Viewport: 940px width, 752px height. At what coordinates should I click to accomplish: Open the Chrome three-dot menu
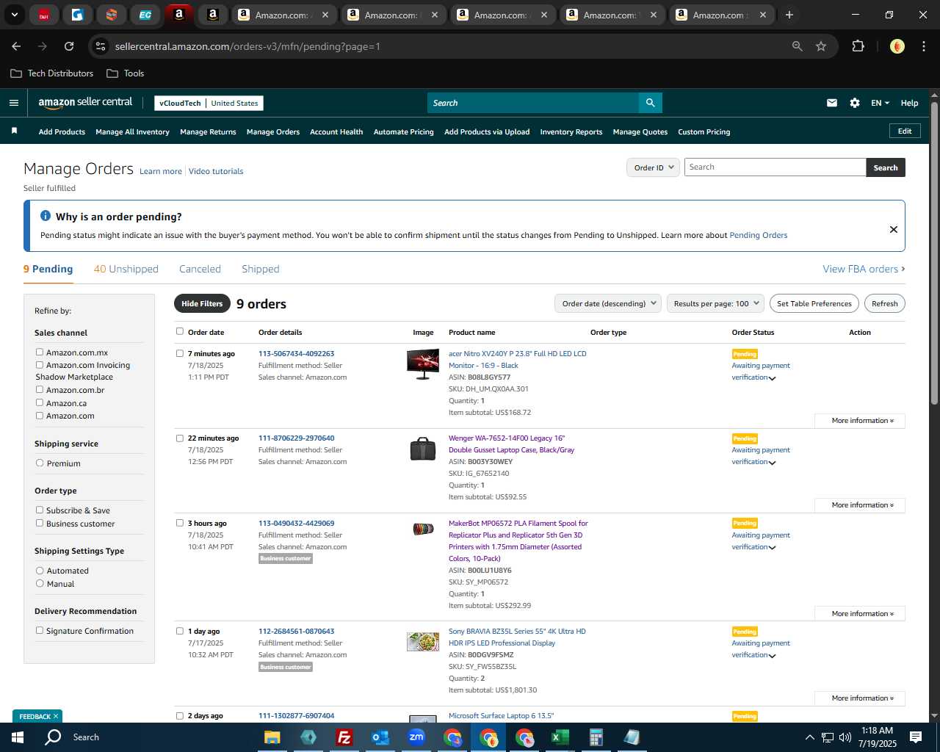point(922,46)
